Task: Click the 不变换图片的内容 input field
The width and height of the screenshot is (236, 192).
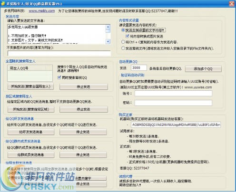Action: [x=59, y=53]
